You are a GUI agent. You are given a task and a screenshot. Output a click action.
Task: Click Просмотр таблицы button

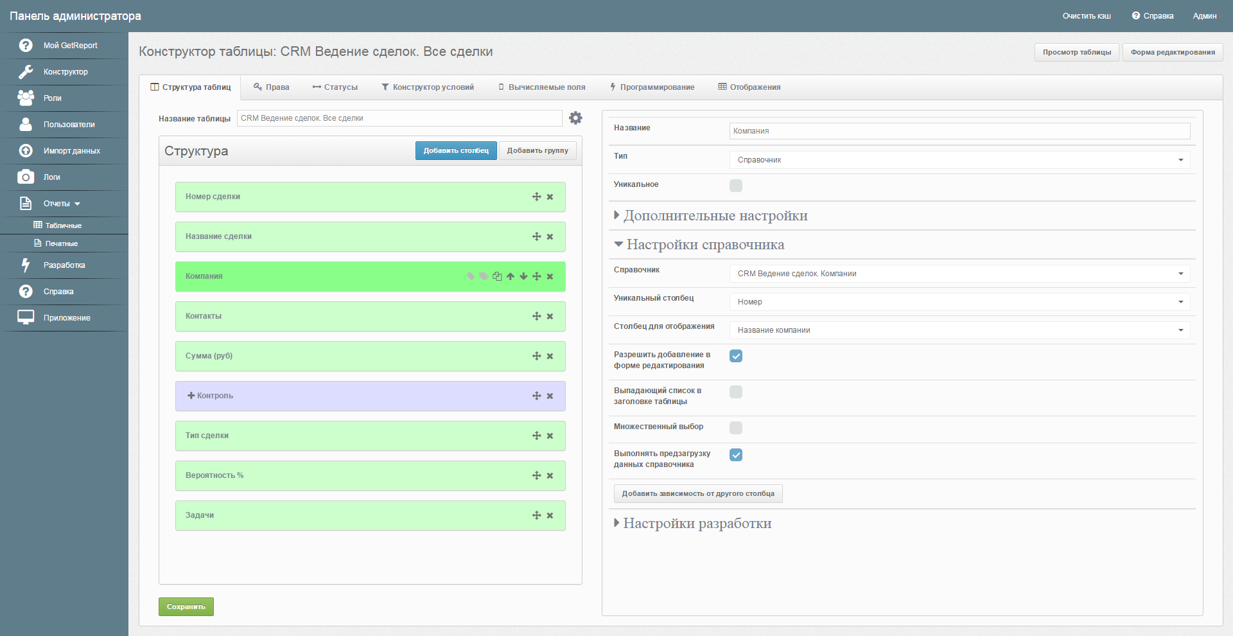click(1076, 53)
